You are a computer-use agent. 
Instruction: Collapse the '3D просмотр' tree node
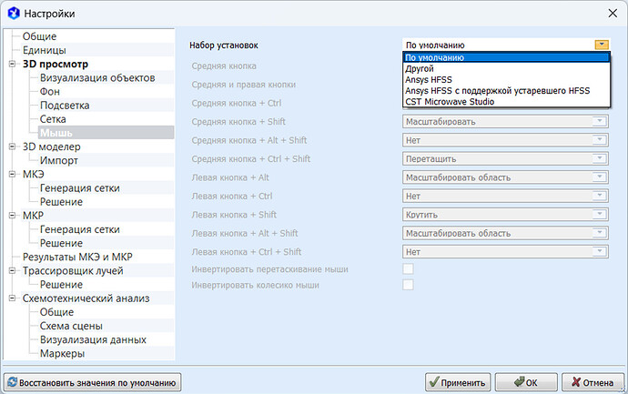[13, 65]
